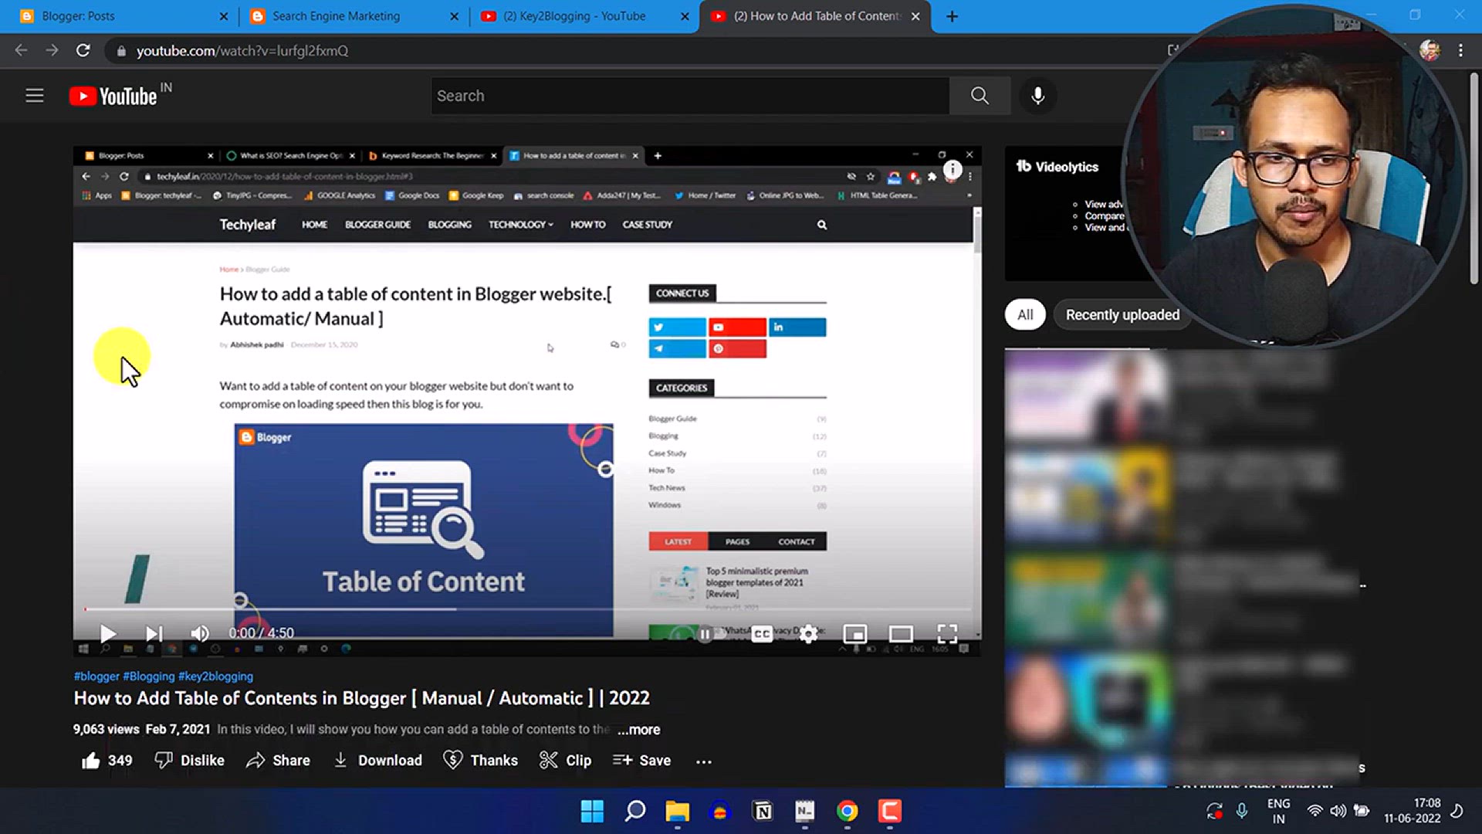Play the video with the play button
Screen dimensions: 1482x834
point(108,634)
